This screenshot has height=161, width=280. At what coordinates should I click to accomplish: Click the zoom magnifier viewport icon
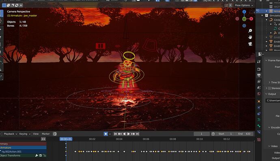(250, 31)
